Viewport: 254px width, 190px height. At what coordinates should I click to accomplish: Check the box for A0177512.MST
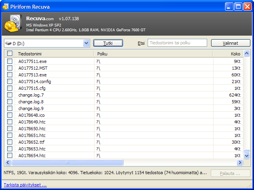10,68
